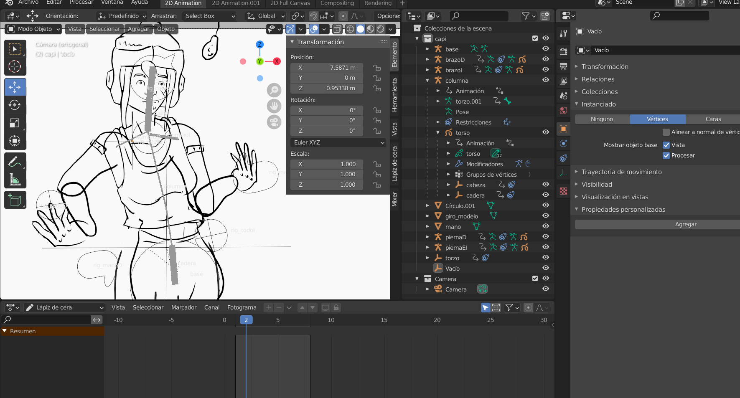Image resolution: width=740 pixels, height=398 pixels.
Task: Select the Rotate tool
Action: pyautogui.click(x=15, y=105)
